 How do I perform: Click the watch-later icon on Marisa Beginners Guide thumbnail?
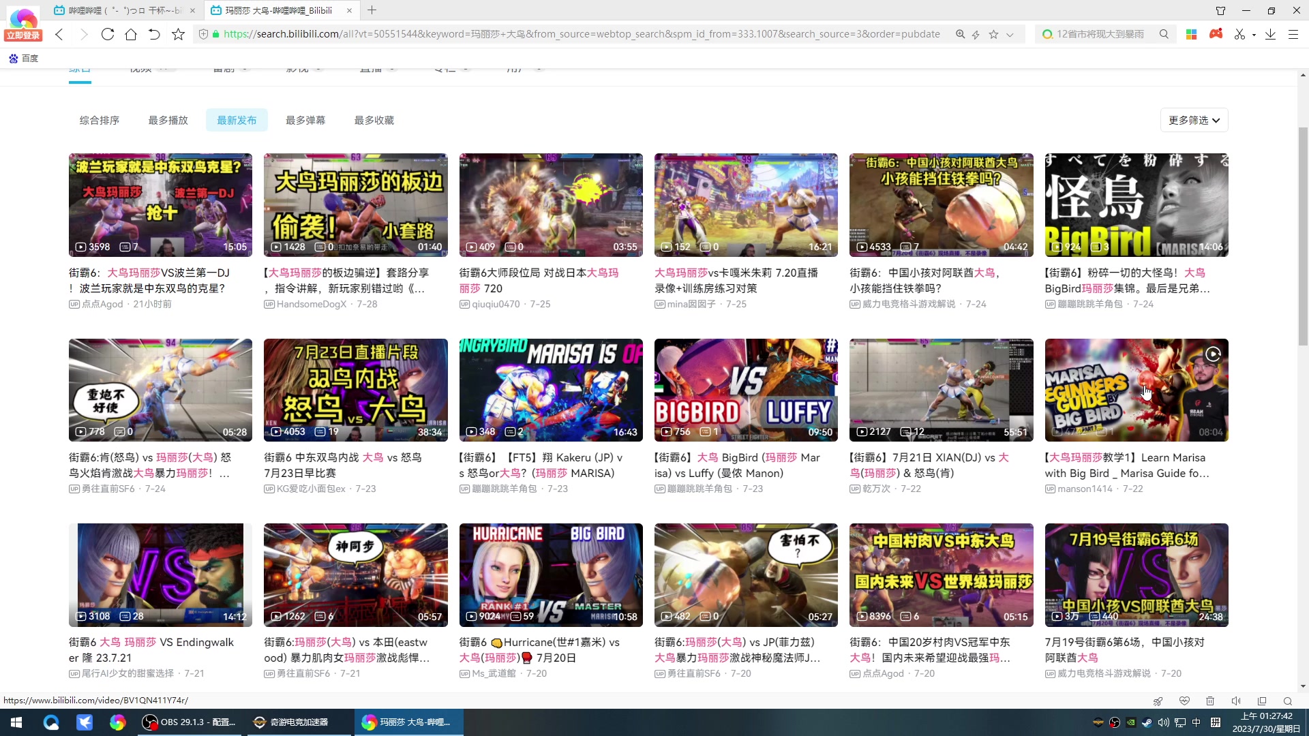pyautogui.click(x=1213, y=354)
